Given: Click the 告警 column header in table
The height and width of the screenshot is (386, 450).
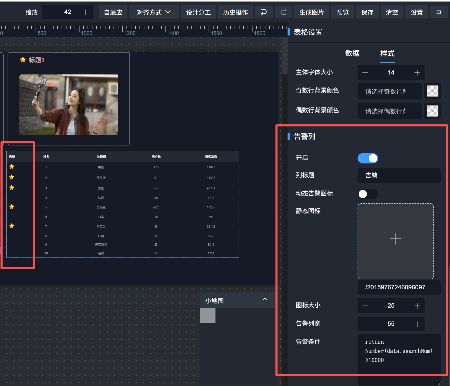Looking at the screenshot, I should click(x=12, y=157).
